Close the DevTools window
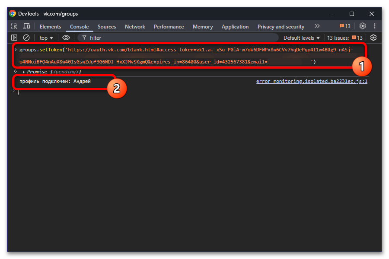The image size is (389, 259). pyautogui.click(x=372, y=14)
